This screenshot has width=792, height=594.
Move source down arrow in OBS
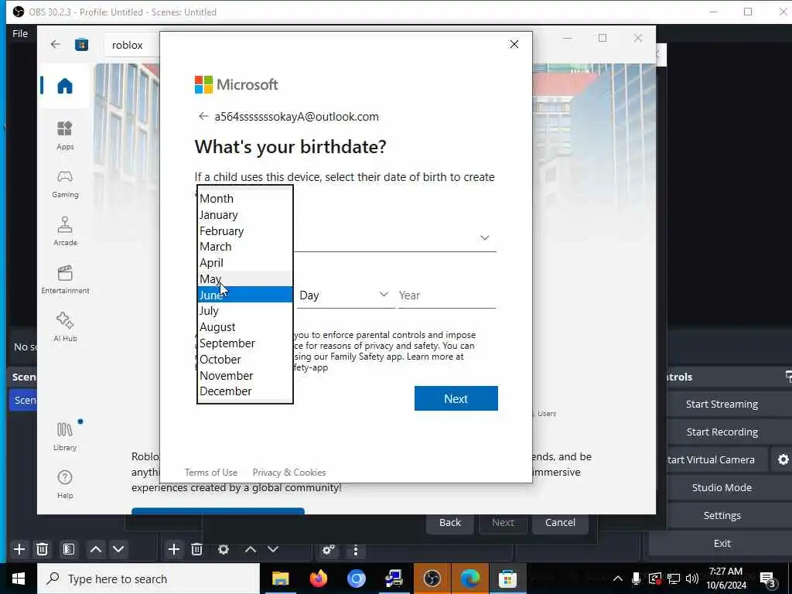coord(273,549)
